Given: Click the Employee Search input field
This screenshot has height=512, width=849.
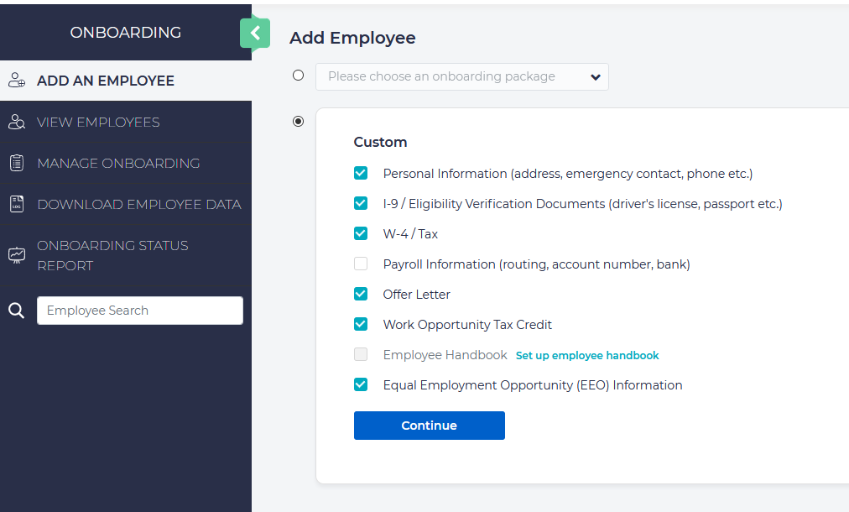Looking at the screenshot, I should click(140, 311).
